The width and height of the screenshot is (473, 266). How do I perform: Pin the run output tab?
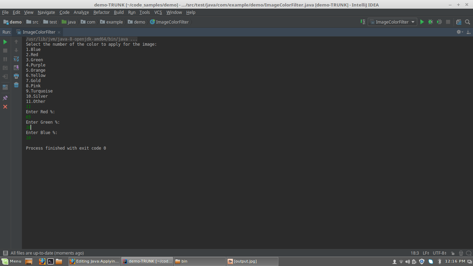tap(5, 98)
